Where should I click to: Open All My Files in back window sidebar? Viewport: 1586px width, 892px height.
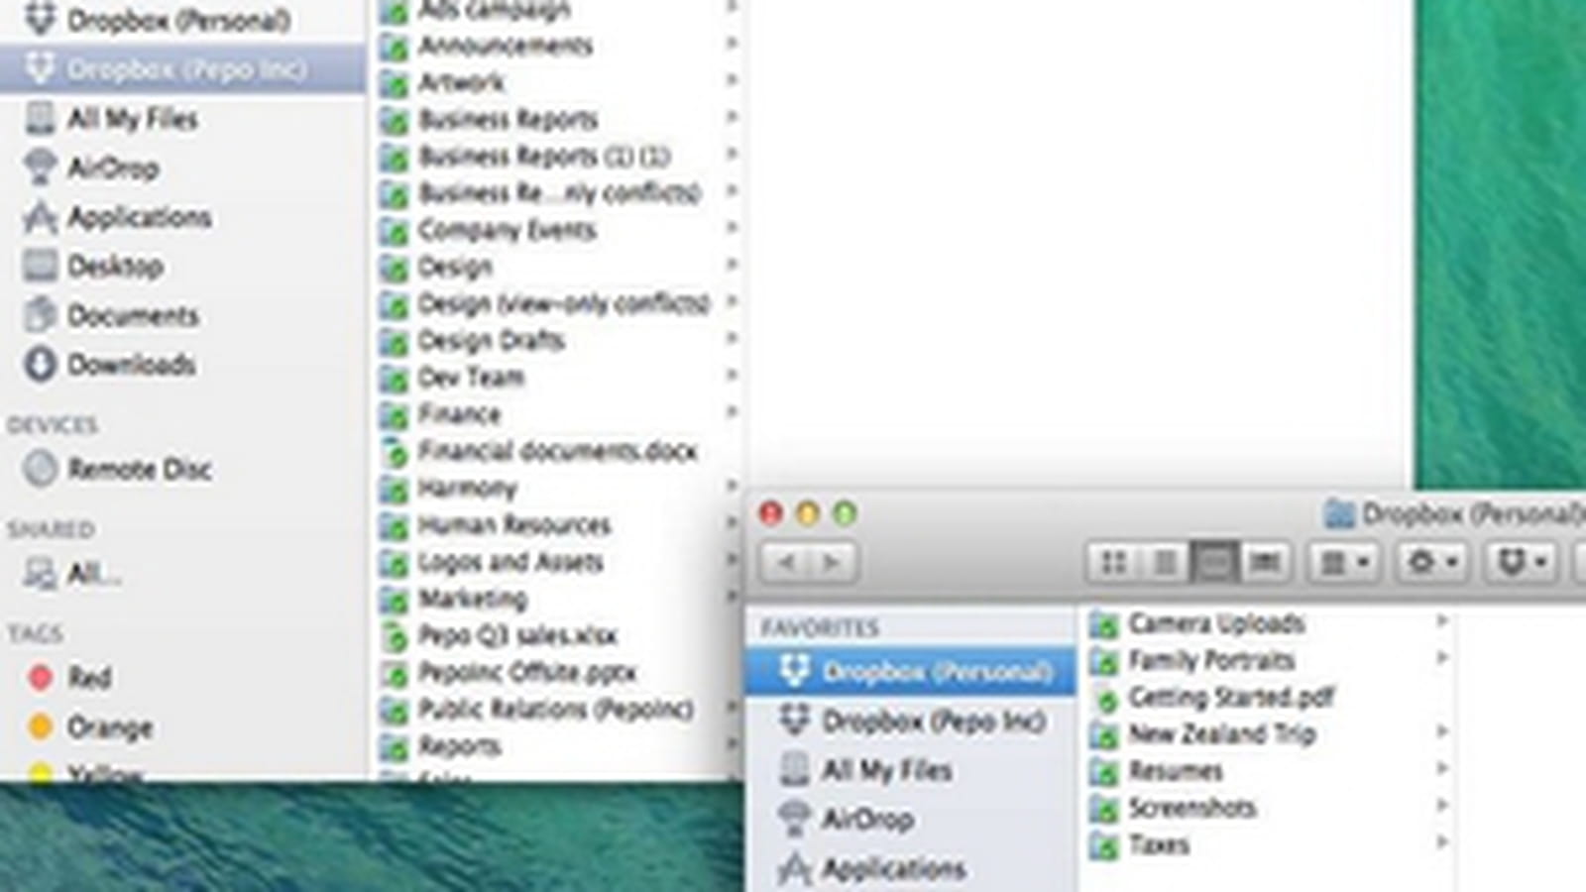111,119
